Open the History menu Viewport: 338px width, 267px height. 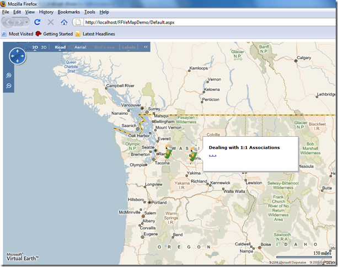46,12
